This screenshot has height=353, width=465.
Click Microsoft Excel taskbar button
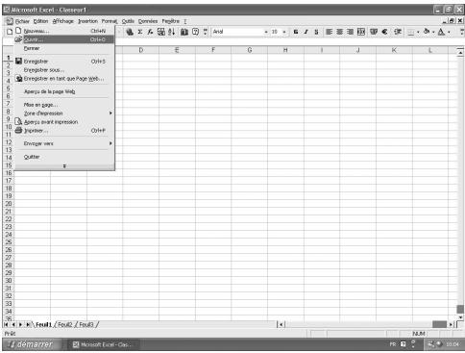pyautogui.click(x=104, y=344)
